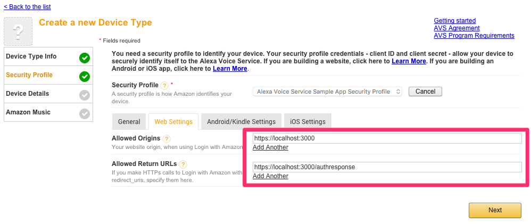Click the Allowed Origins help question icon
The width and height of the screenshot is (531, 224).
167,138
